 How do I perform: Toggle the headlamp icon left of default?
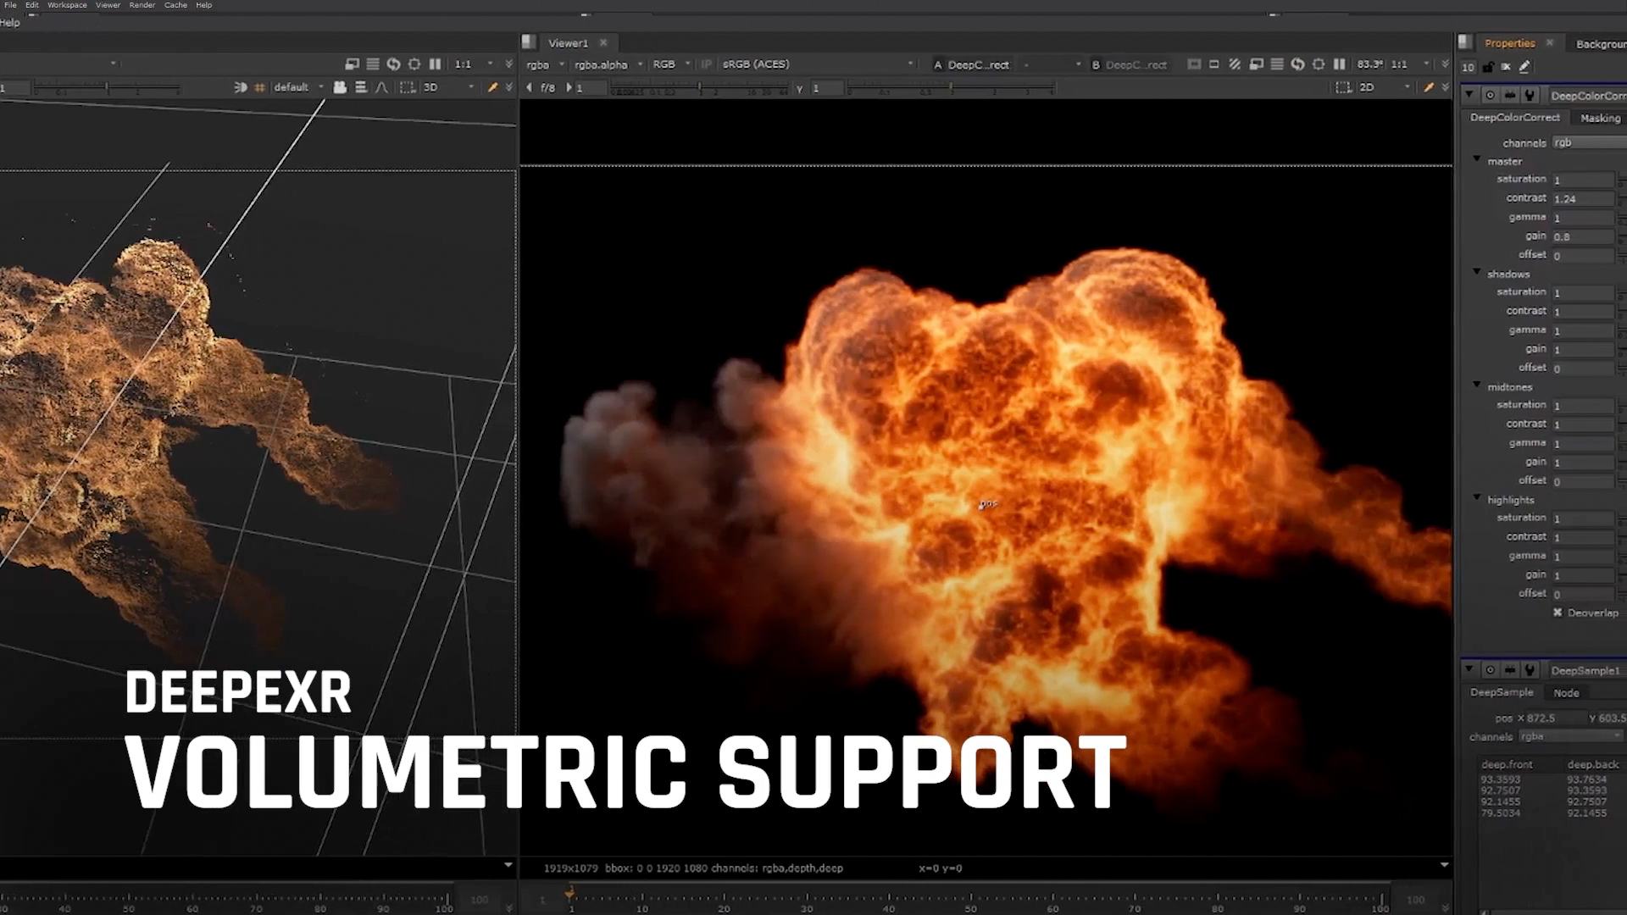(241, 87)
